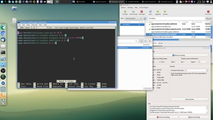Open the envelope mail icon in dock
The height and width of the screenshot is (120, 213).
3,46
